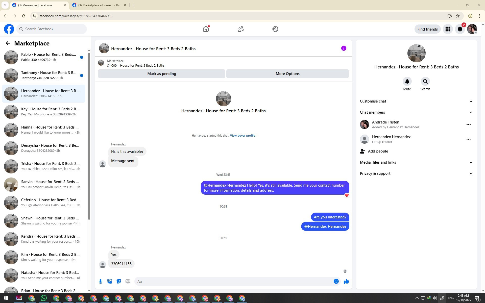This screenshot has height=303, width=485.
Task: Attach a file using the photo icon
Action: pos(110,281)
